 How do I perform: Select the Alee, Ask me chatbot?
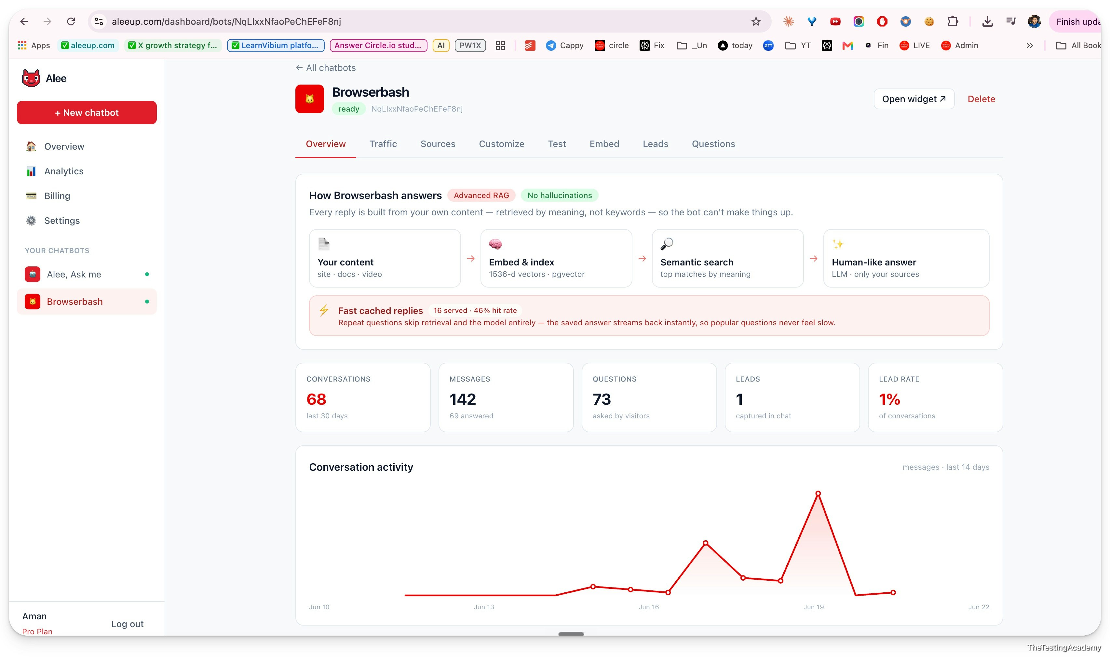pos(87,274)
